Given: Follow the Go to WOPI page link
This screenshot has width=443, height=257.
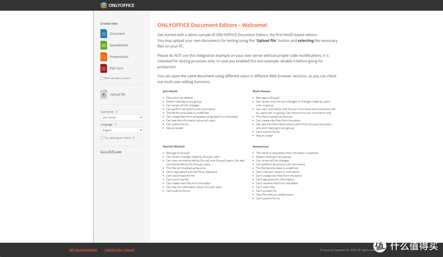Looking at the screenshot, I should coord(111,151).
